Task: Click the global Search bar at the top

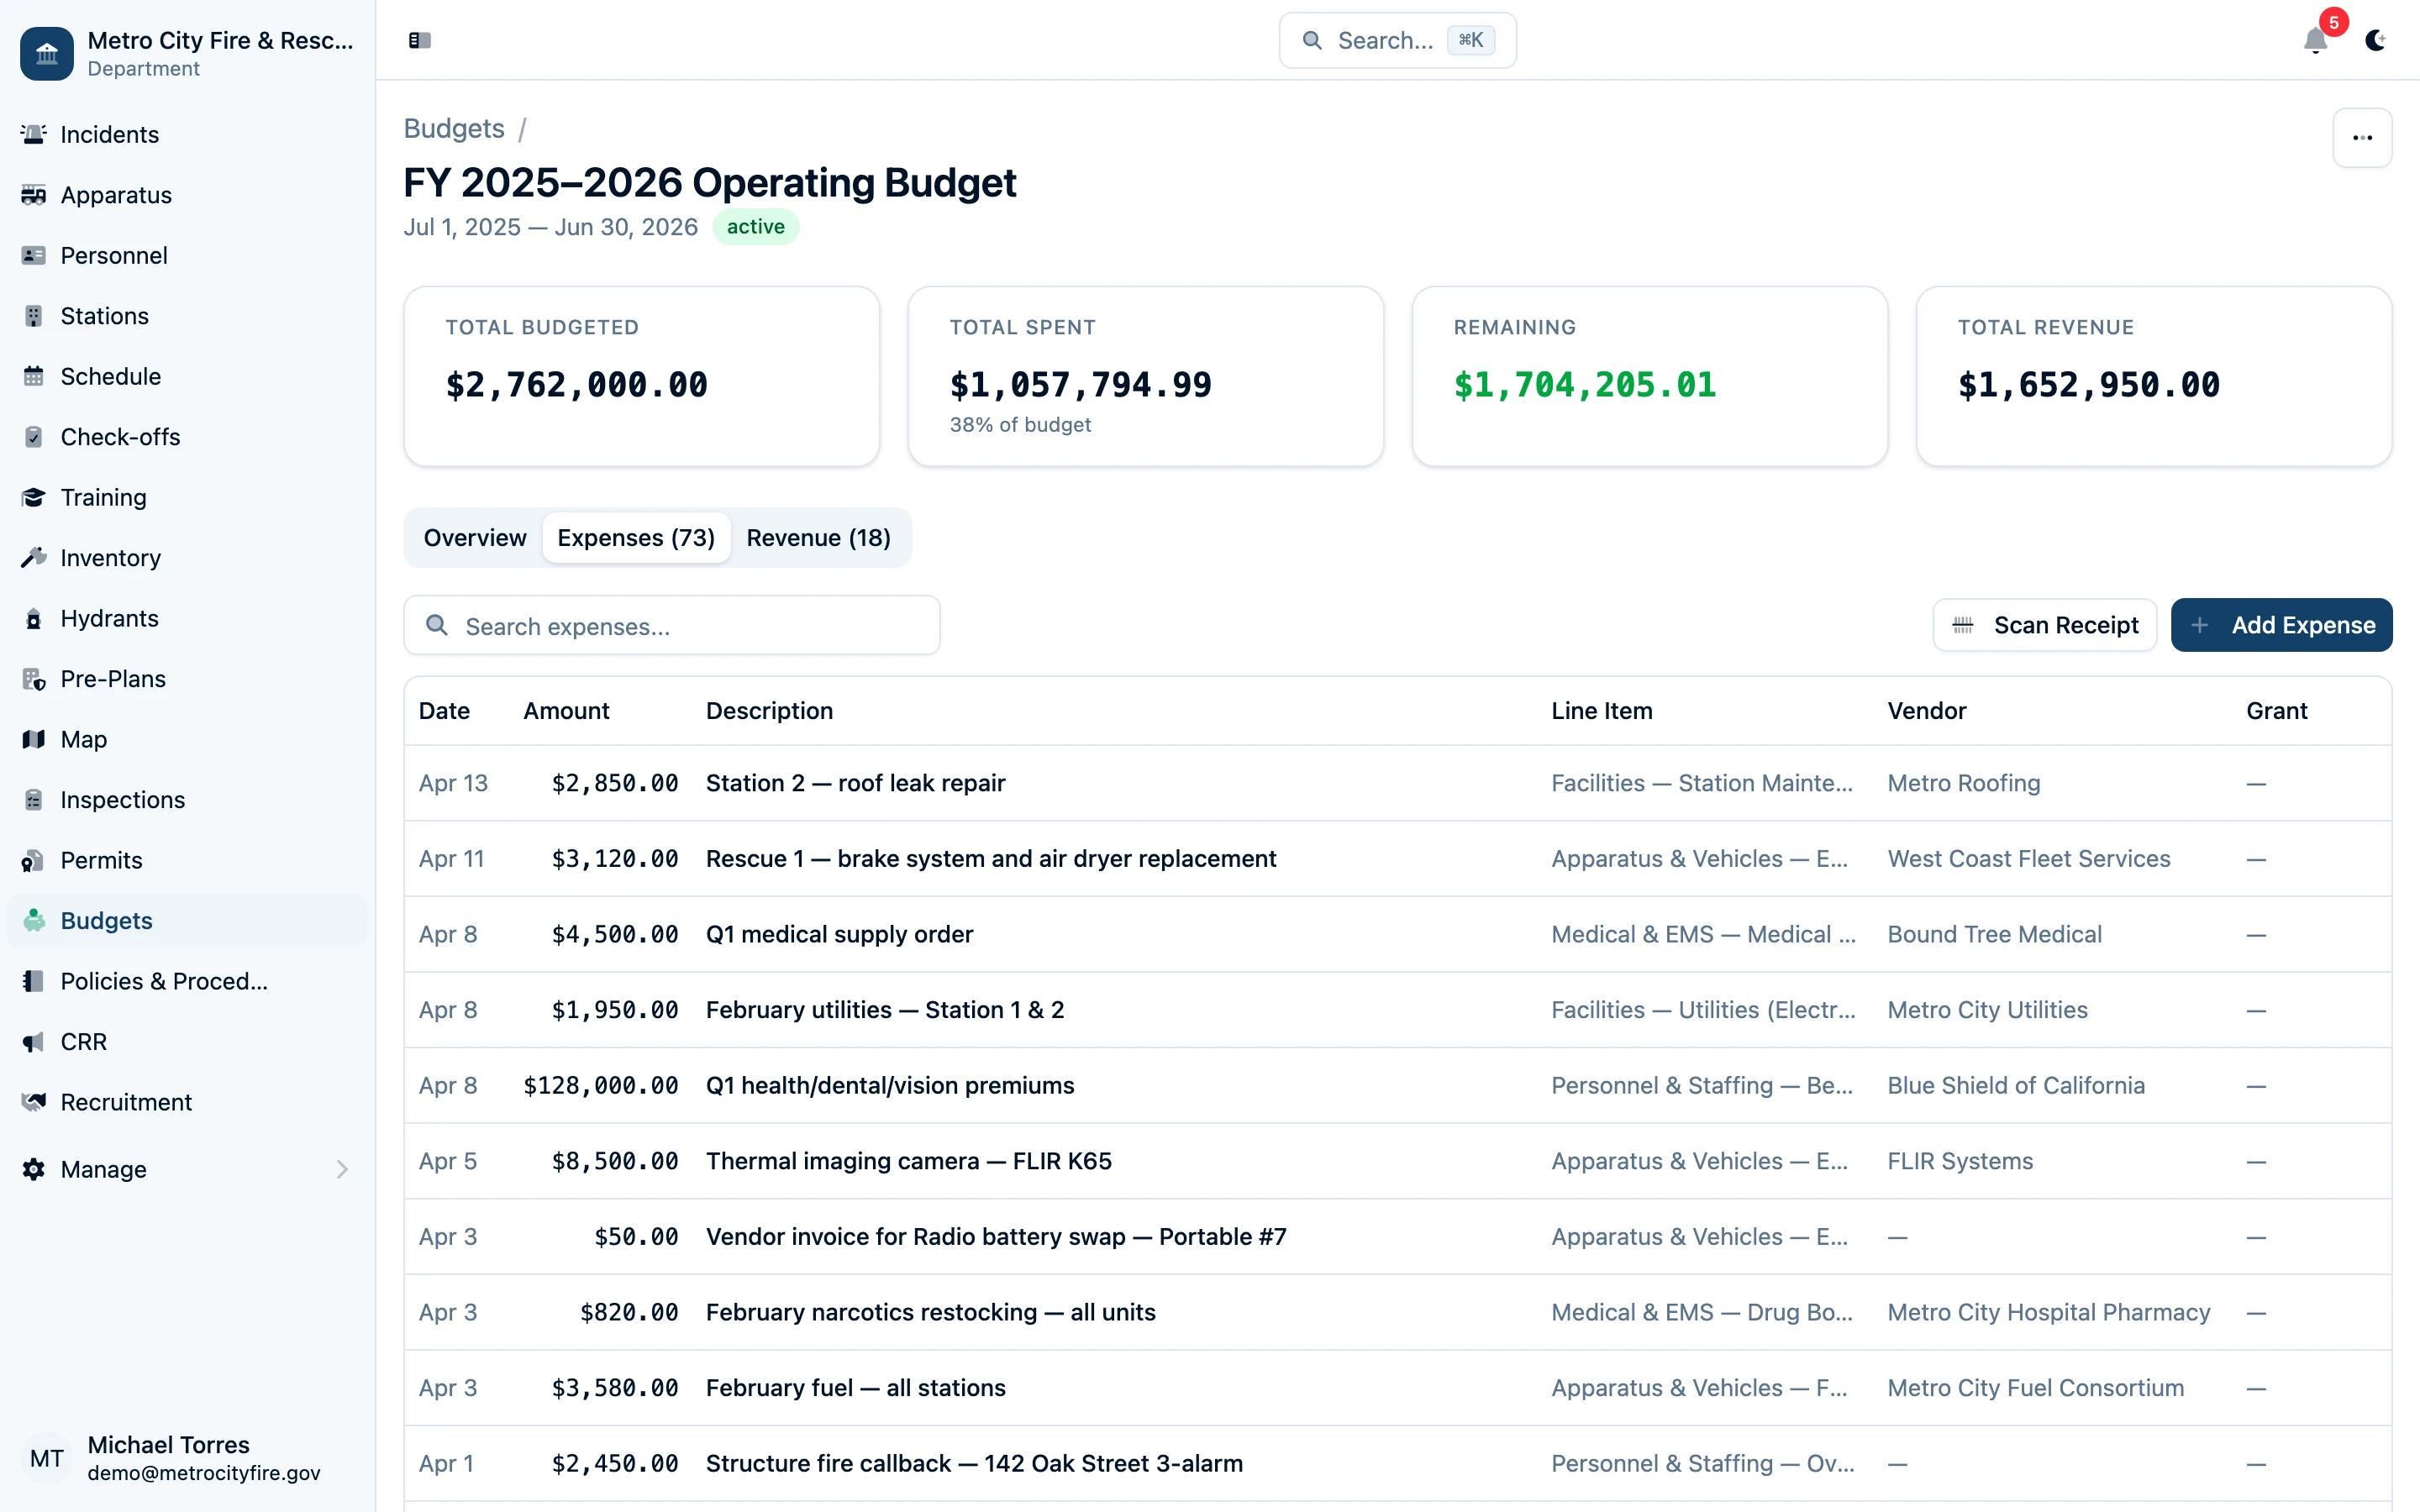Action: [1396, 40]
